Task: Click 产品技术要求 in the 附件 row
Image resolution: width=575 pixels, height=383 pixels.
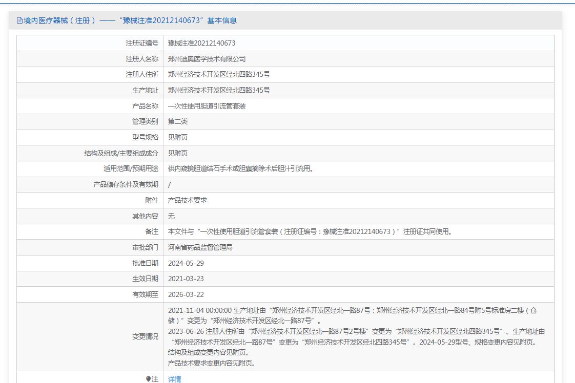Action: (188, 200)
